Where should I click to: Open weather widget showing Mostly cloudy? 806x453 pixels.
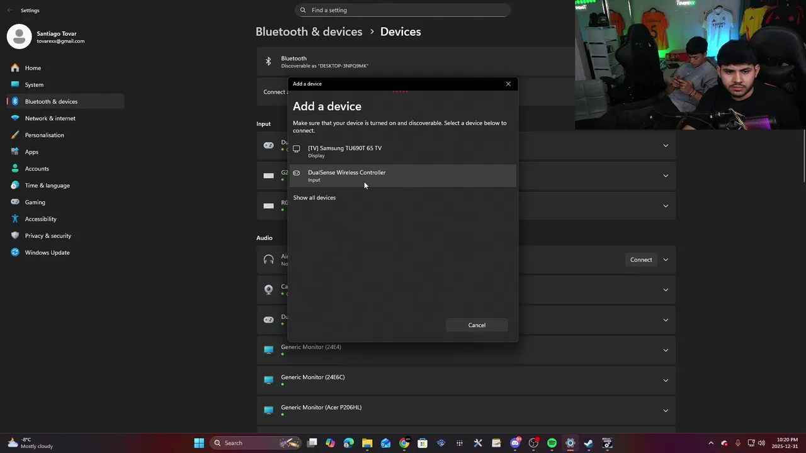click(x=30, y=443)
